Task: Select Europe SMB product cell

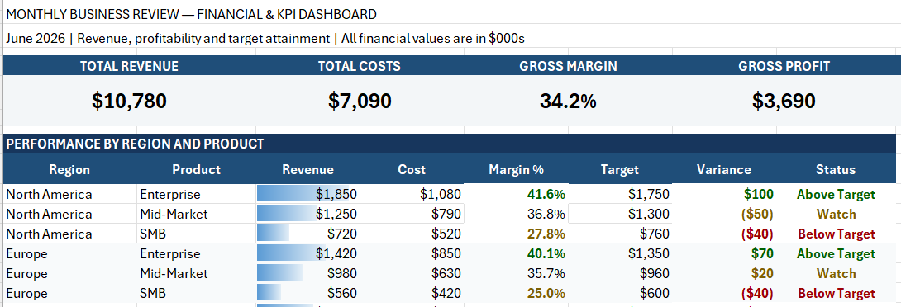Action: click(196, 293)
